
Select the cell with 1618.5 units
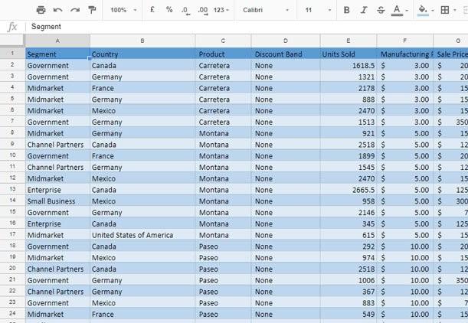(x=349, y=65)
